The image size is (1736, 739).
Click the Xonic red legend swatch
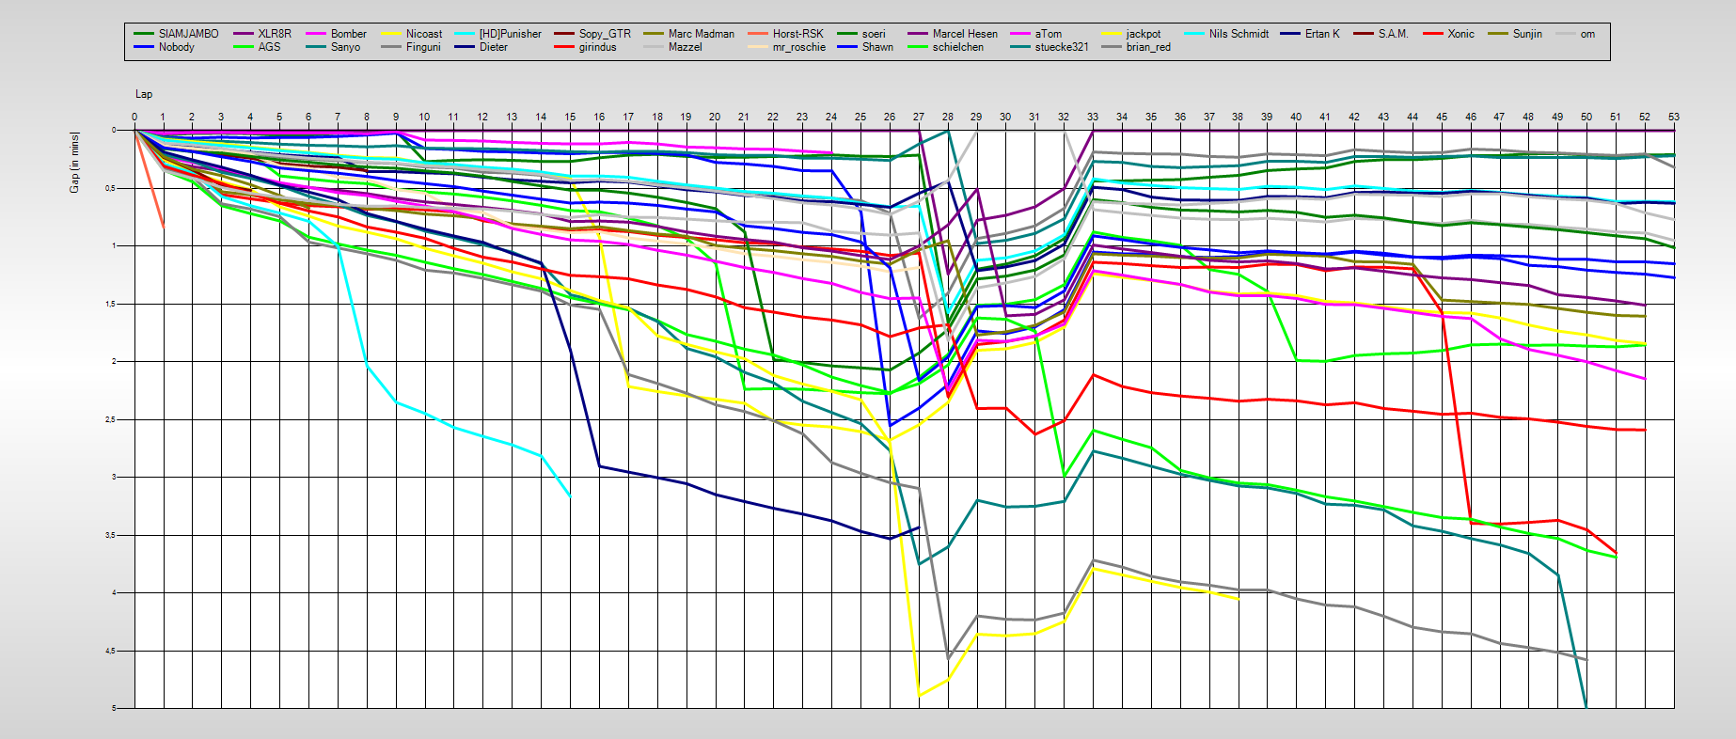(1432, 34)
